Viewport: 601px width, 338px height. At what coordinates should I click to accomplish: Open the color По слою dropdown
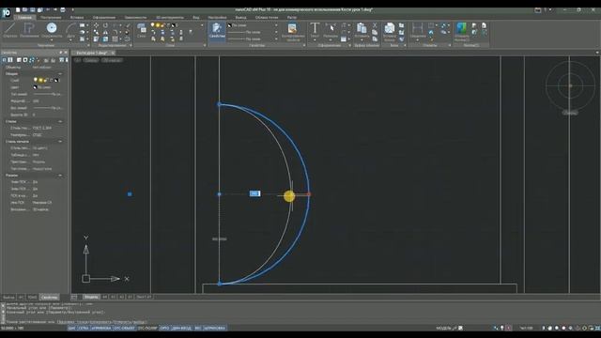[276, 25]
